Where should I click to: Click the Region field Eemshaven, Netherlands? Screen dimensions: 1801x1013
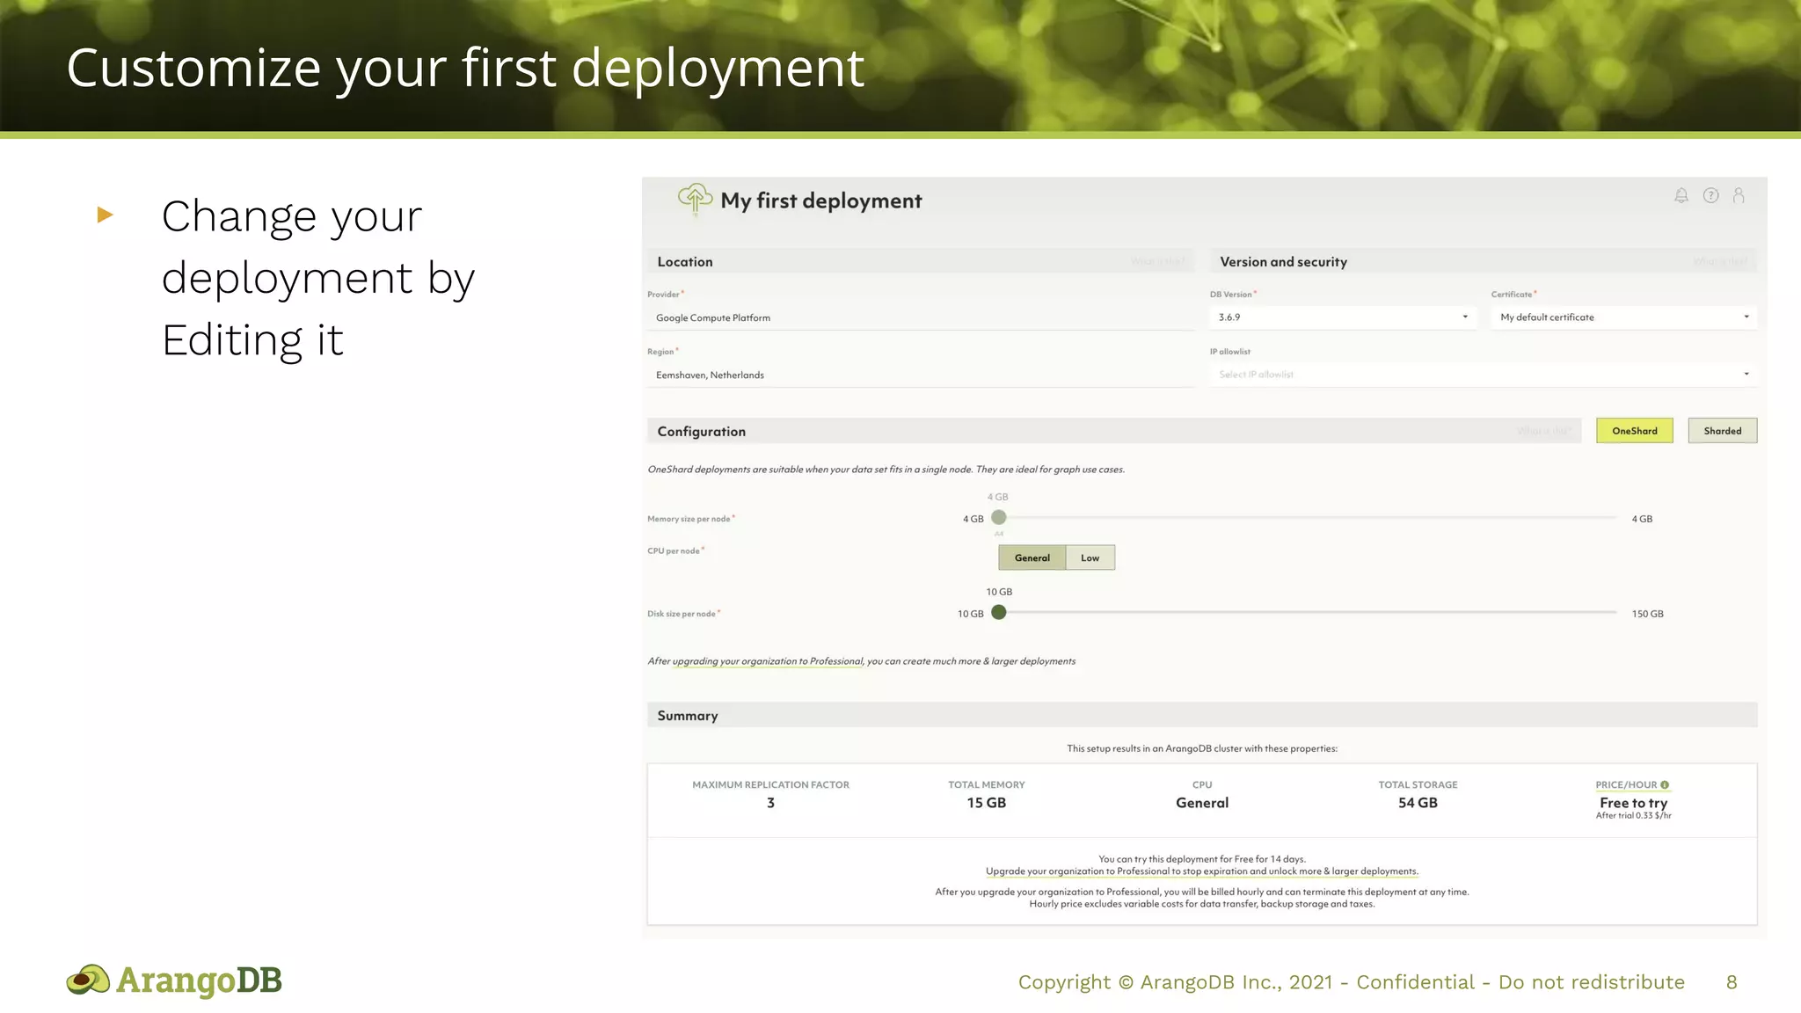point(921,375)
